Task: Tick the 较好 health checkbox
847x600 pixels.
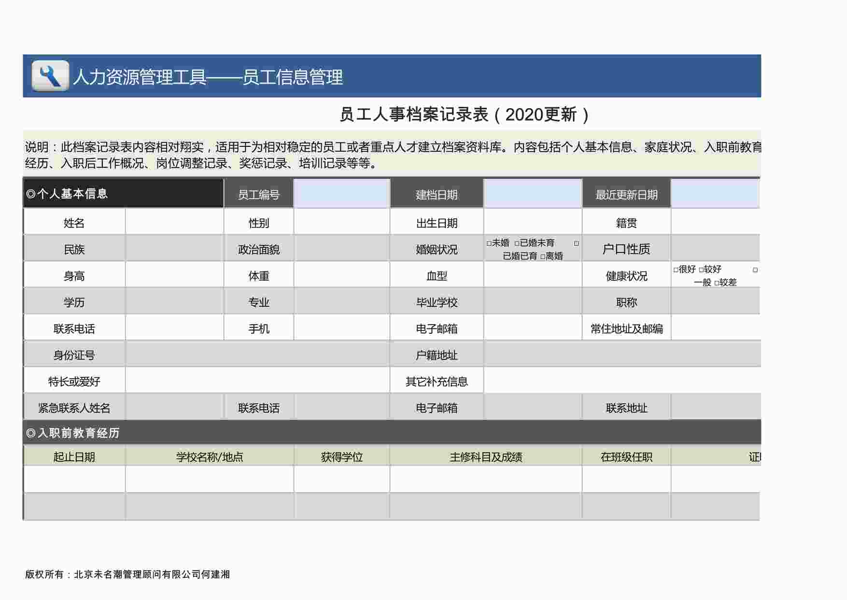Action: pos(701,270)
